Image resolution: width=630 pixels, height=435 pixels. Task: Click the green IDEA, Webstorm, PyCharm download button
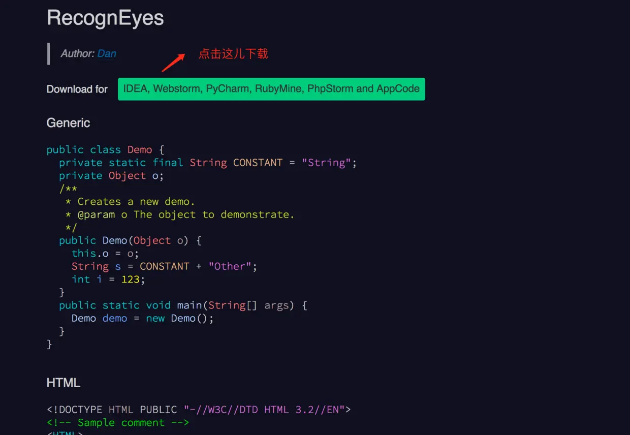click(271, 89)
